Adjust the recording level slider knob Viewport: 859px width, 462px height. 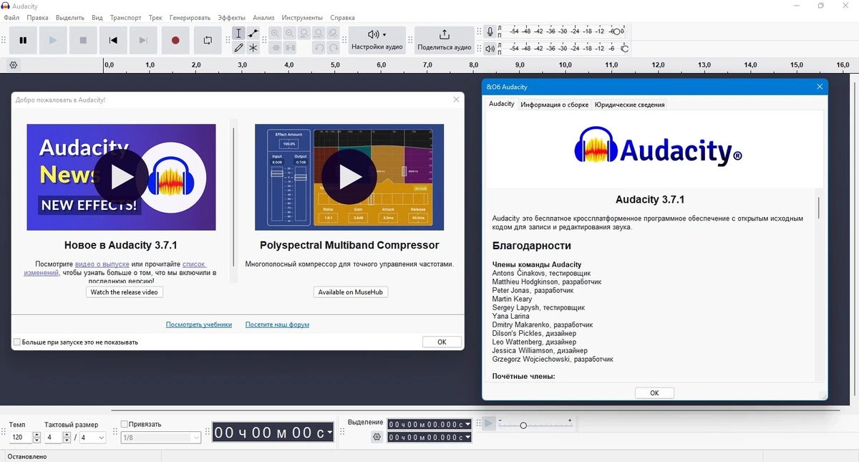[617, 32]
